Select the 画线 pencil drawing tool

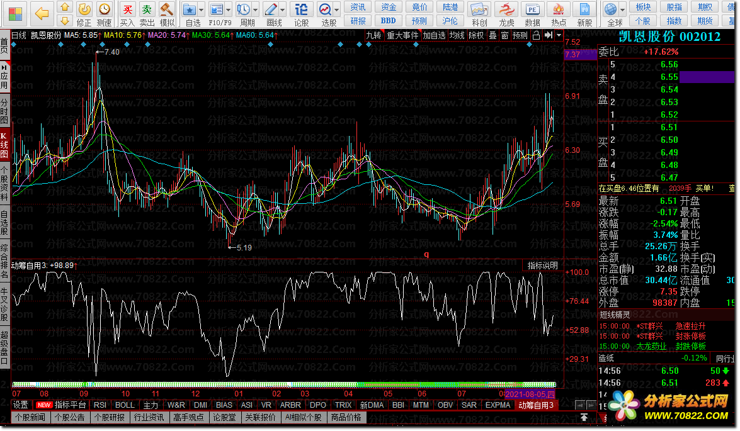[271, 9]
